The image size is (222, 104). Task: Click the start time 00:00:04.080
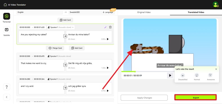(25, 79)
